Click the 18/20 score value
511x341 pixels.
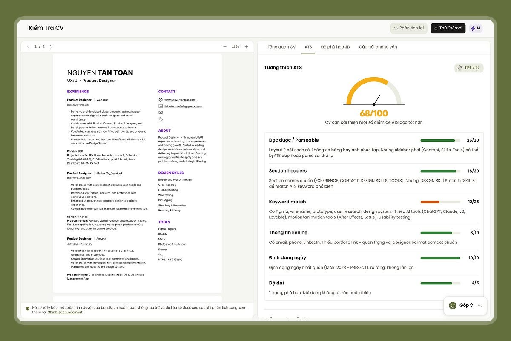tap(473, 171)
